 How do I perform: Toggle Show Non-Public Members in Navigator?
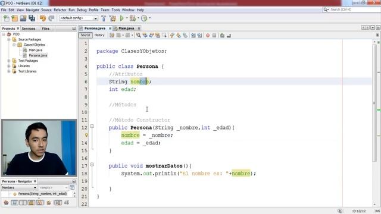32,203
